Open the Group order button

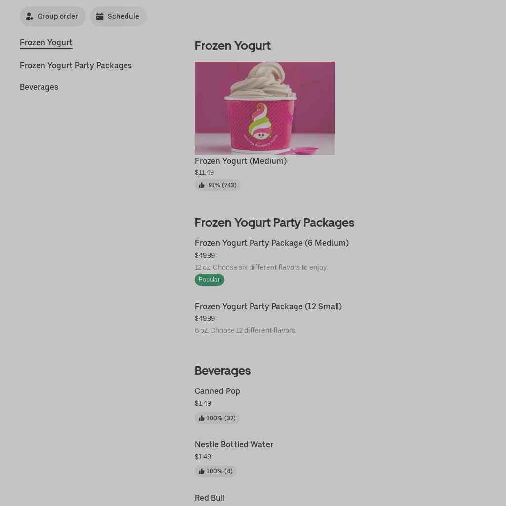(x=53, y=16)
